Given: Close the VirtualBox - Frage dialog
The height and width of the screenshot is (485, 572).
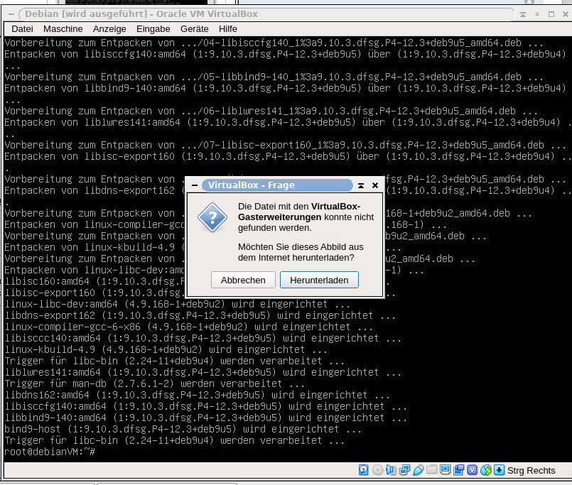Looking at the screenshot, I should [375, 185].
